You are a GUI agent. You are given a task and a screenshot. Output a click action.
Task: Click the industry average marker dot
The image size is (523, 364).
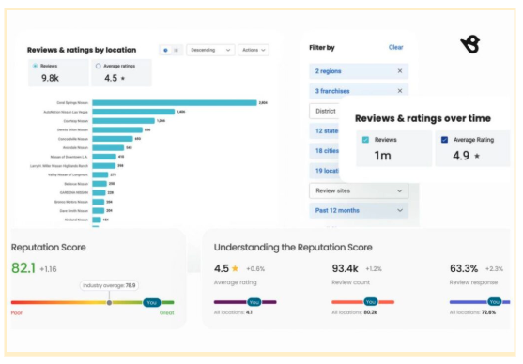pos(109,303)
